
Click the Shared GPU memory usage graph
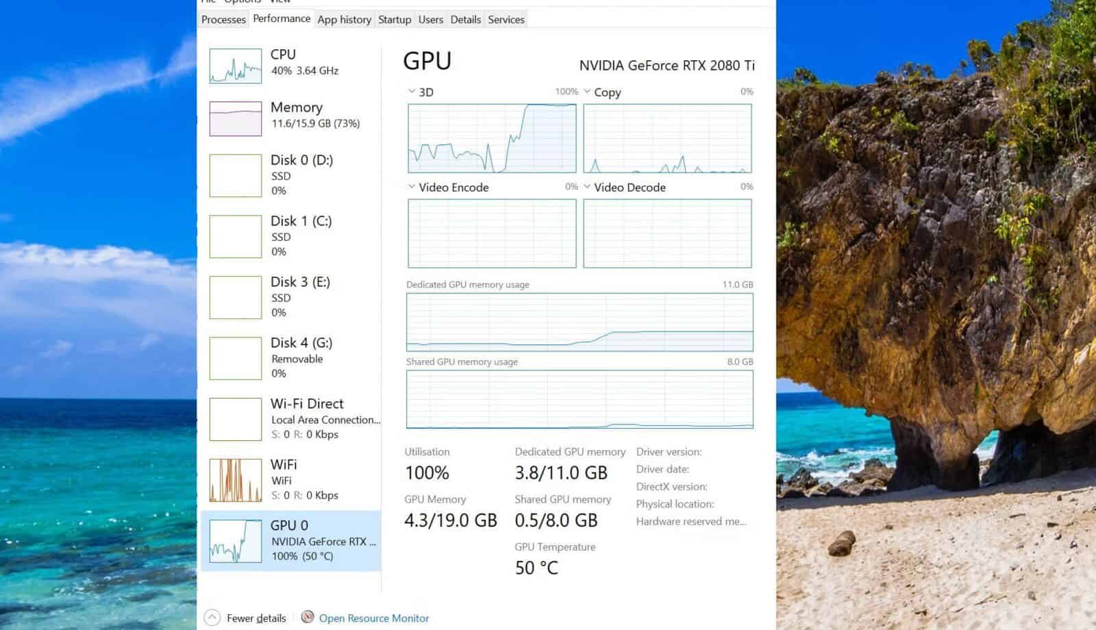click(x=580, y=400)
